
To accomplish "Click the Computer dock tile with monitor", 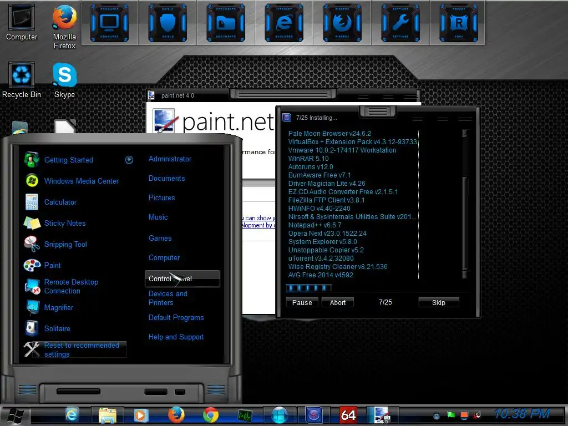I will point(109,23).
